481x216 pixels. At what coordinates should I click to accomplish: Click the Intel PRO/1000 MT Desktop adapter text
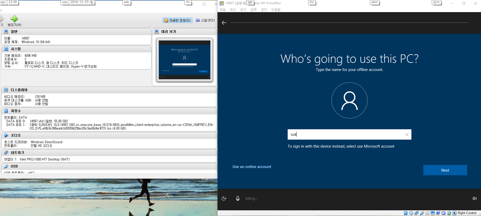[45, 159]
